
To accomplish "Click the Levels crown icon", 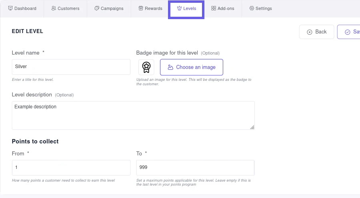I will (179, 8).
